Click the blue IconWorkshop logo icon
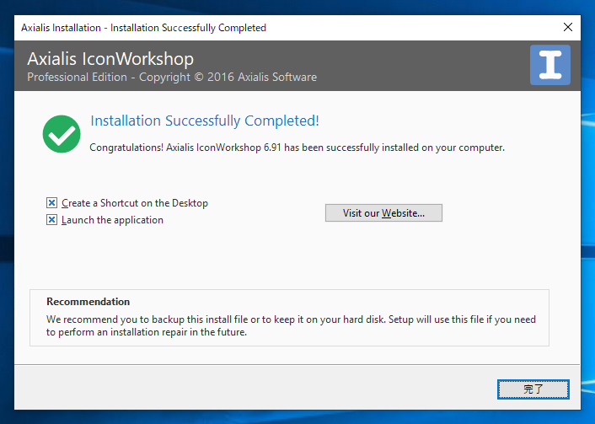Screen dimensions: 595x424 [x=550, y=65]
